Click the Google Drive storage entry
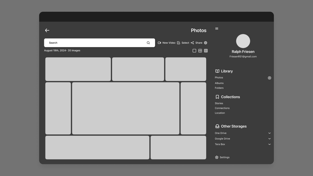The width and height of the screenshot is (313, 176). (222, 139)
